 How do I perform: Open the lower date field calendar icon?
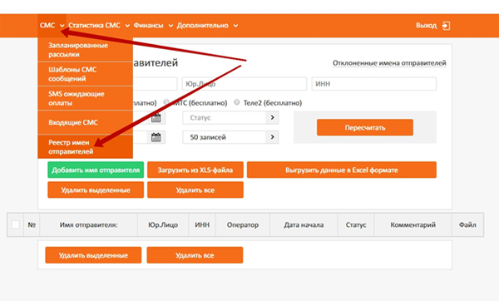pyautogui.click(x=156, y=137)
